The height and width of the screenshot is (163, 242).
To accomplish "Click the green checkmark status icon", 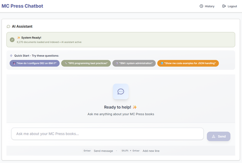I will click(x=12, y=40).
